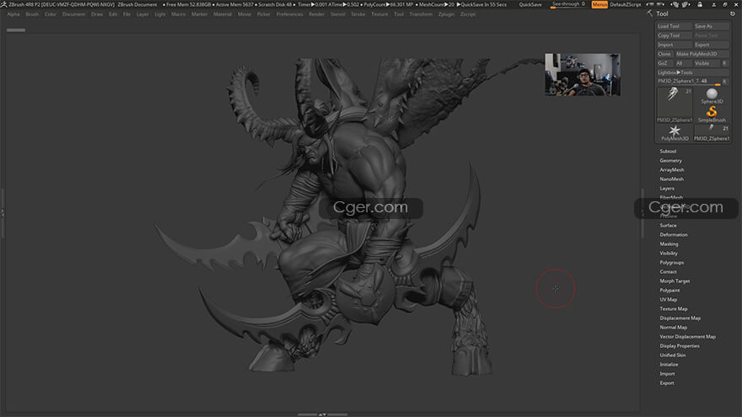This screenshot has width=742, height=417.
Task: Expand the Vector Displacement Map sub-palette
Action: click(x=687, y=337)
